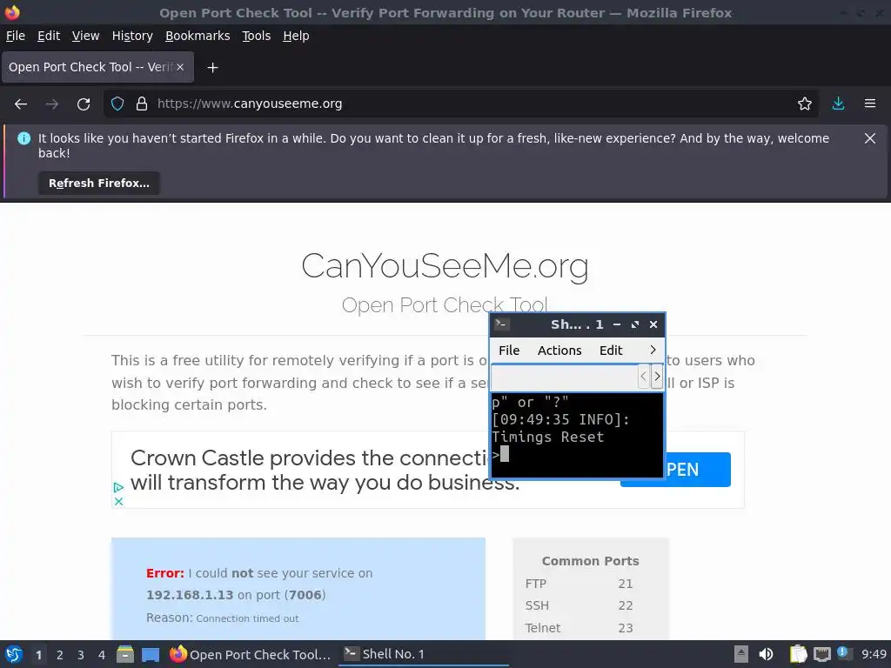The height and width of the screenshot is (668, 891).
Task: Switch to workspace 3 in taskbar
Action: 81,655
